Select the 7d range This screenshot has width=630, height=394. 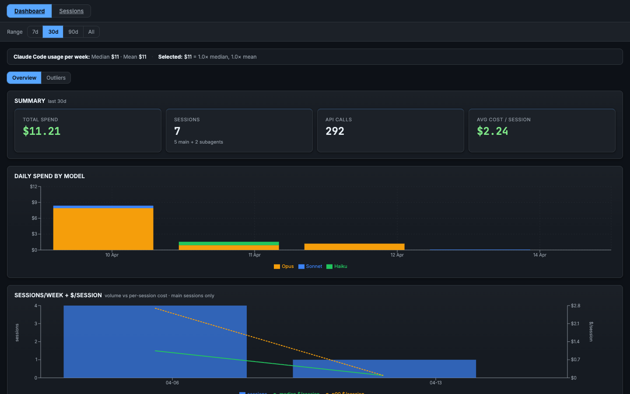35,32
